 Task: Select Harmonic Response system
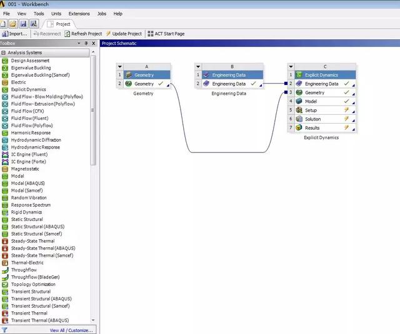point(31,133)
